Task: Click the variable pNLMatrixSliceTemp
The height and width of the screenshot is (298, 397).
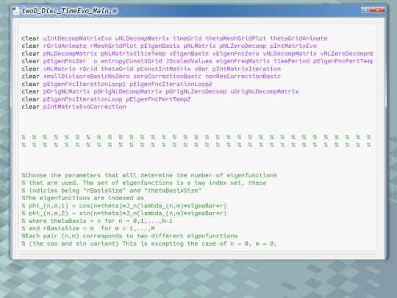Action: click(x=133, y=54)
